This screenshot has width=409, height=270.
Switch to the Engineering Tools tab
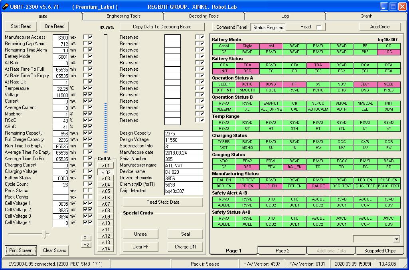point(123,16)
